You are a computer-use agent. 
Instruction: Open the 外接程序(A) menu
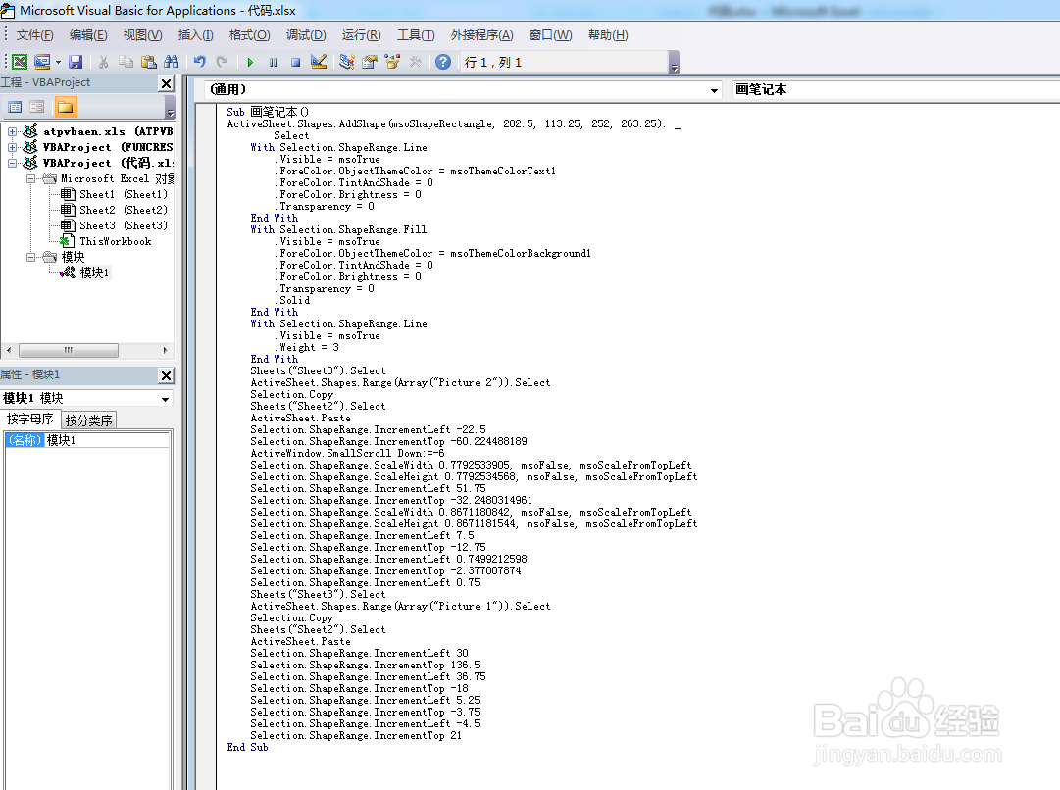[x=482, y=35]
